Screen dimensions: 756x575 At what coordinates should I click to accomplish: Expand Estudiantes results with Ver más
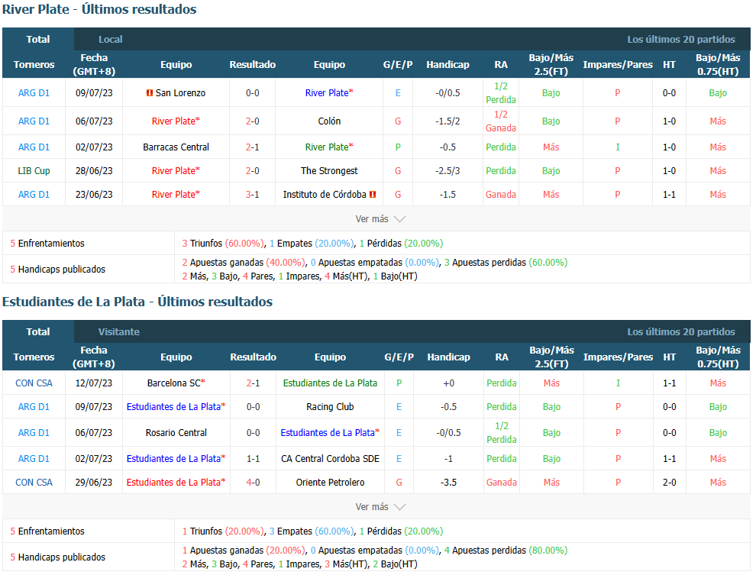click(380, 507)
